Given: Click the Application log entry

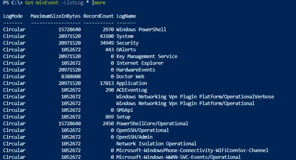Looking at the screenshot, I should click(131, 83).
